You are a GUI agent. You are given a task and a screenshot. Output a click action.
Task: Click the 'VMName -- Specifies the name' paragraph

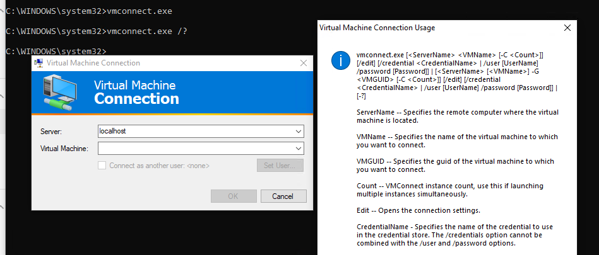click(x=457, y=140)
